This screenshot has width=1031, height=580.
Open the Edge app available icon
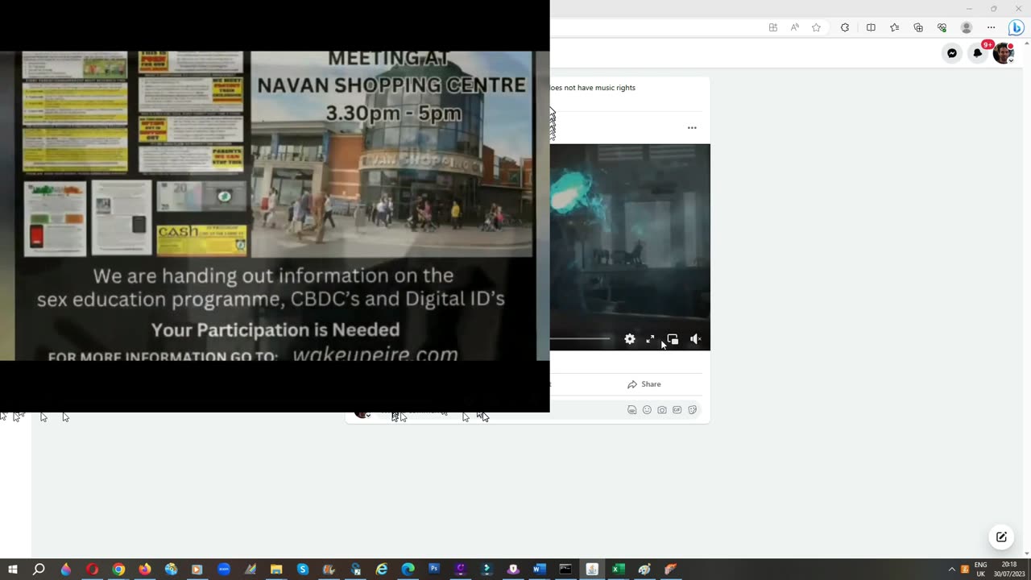pos(773,27)
